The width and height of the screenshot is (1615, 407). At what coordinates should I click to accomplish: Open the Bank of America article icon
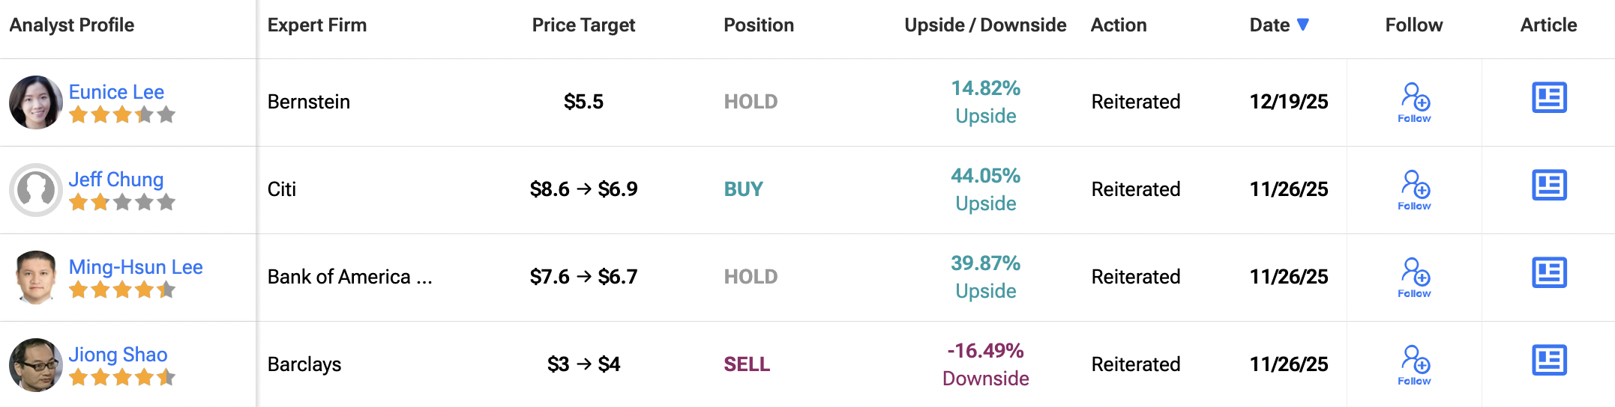tap(1549, 273)
